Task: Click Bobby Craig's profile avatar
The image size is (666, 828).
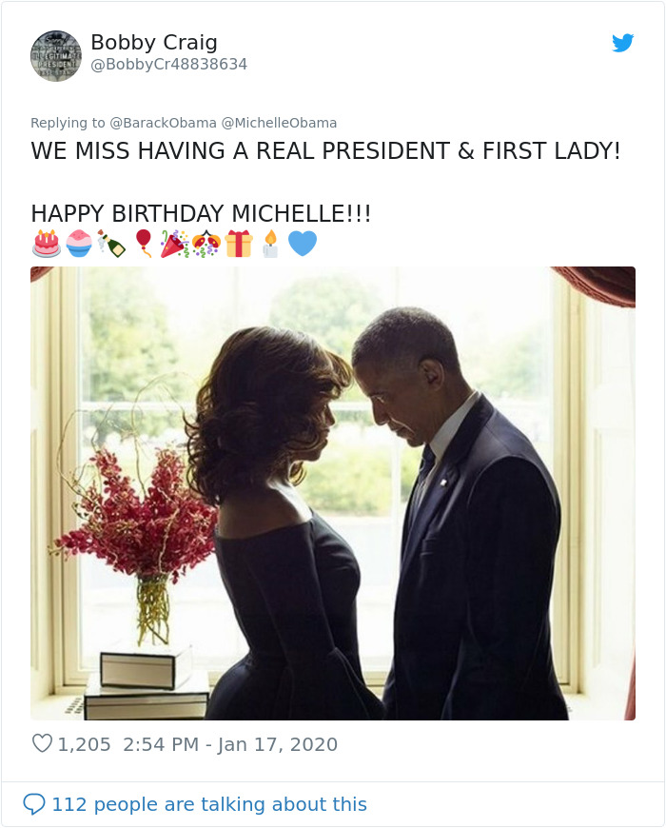Action: pyautogui.click(x=56, y=55)
